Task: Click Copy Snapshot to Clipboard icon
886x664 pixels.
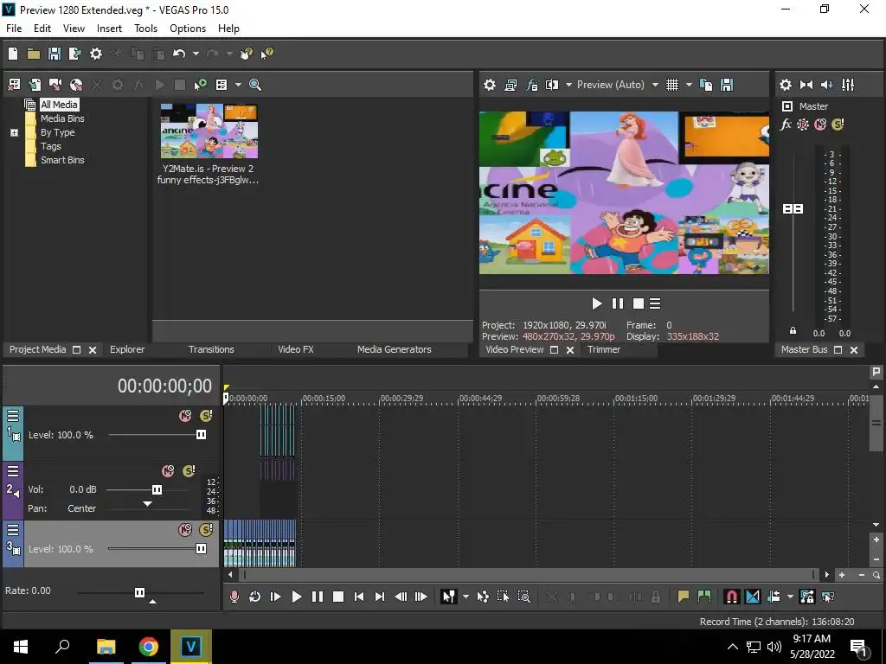Action: (706, 85)
